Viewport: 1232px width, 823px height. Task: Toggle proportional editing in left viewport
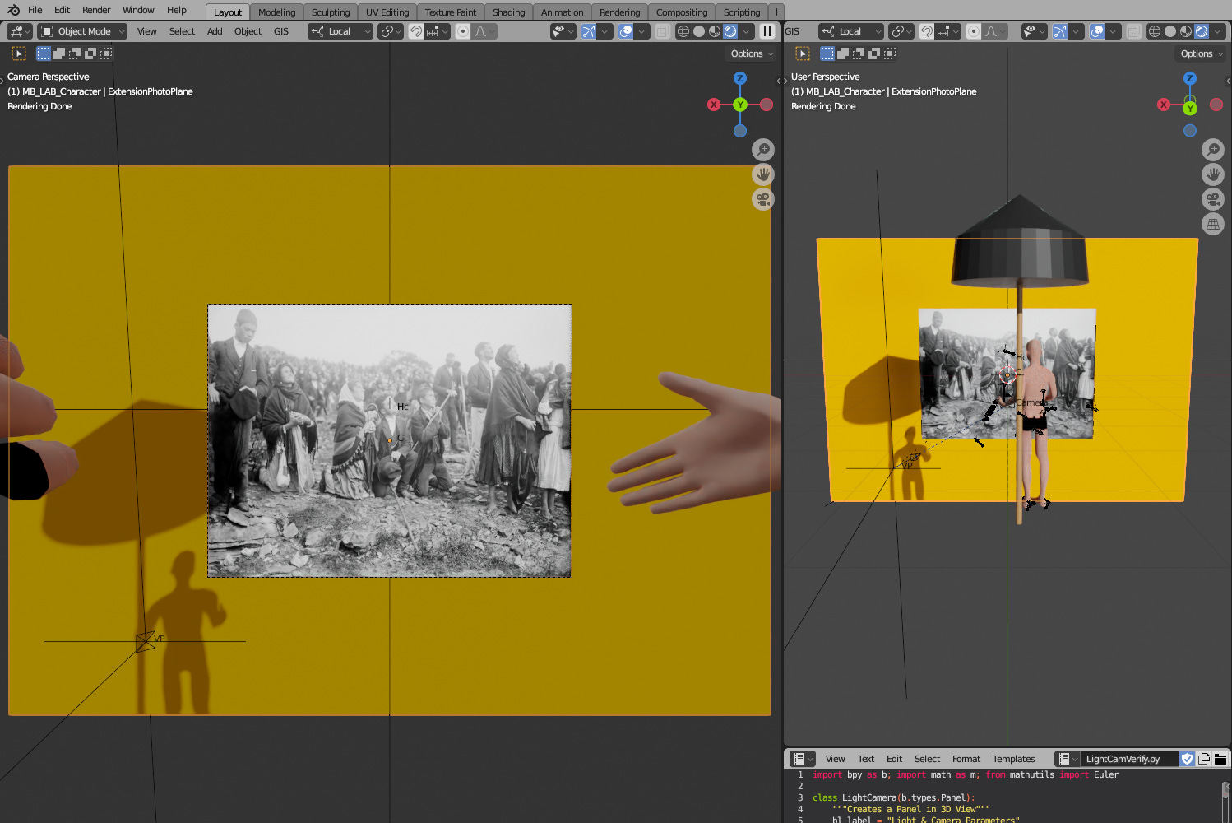[463, 31]
